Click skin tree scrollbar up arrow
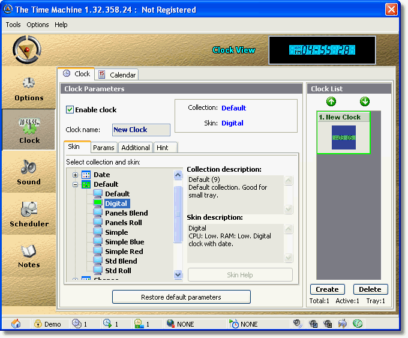Image resolution: width=408 pixels, height=338 pixels. point(178,175)
